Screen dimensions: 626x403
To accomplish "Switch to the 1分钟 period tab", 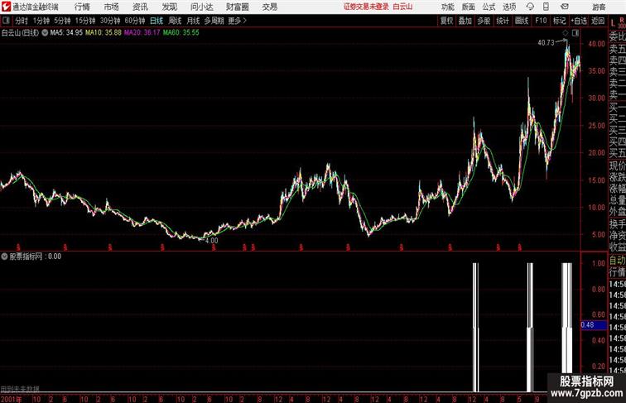I will coord(41,21).
